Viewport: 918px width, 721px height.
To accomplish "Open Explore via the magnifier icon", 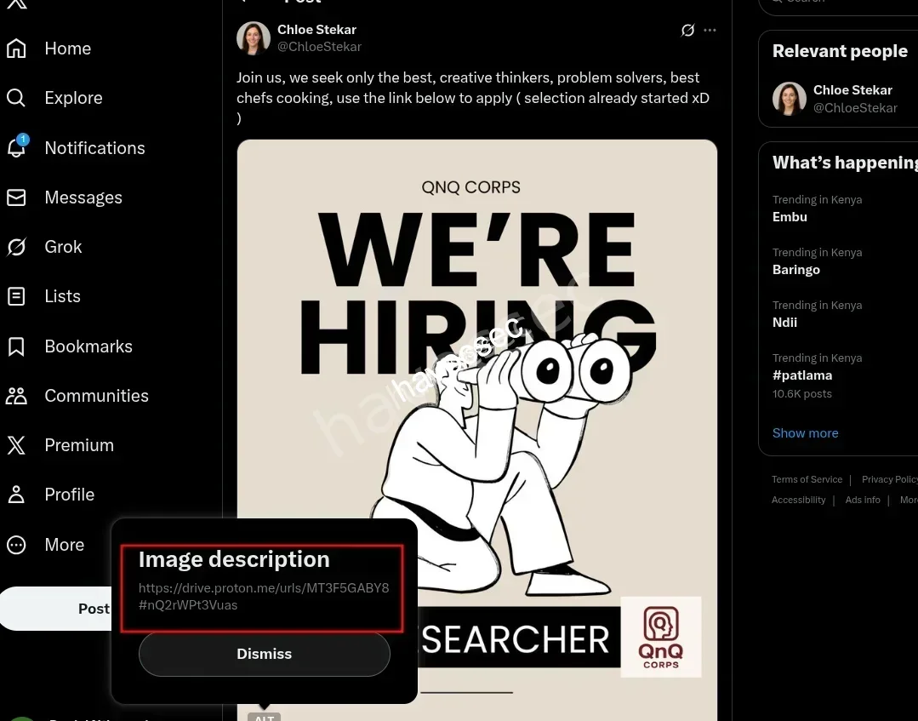I will pos(16,98).
